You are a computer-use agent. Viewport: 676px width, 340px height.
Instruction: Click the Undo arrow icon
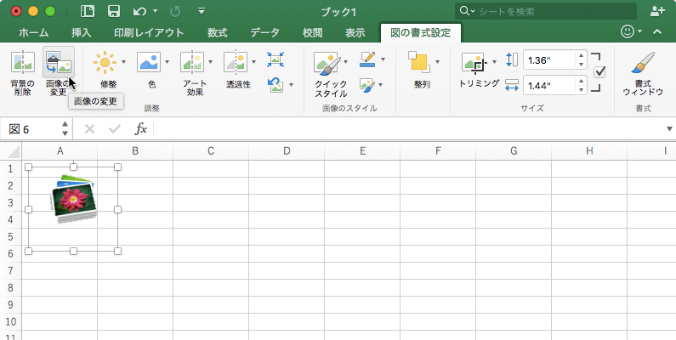pyautogui.click(x=139, y=12)
